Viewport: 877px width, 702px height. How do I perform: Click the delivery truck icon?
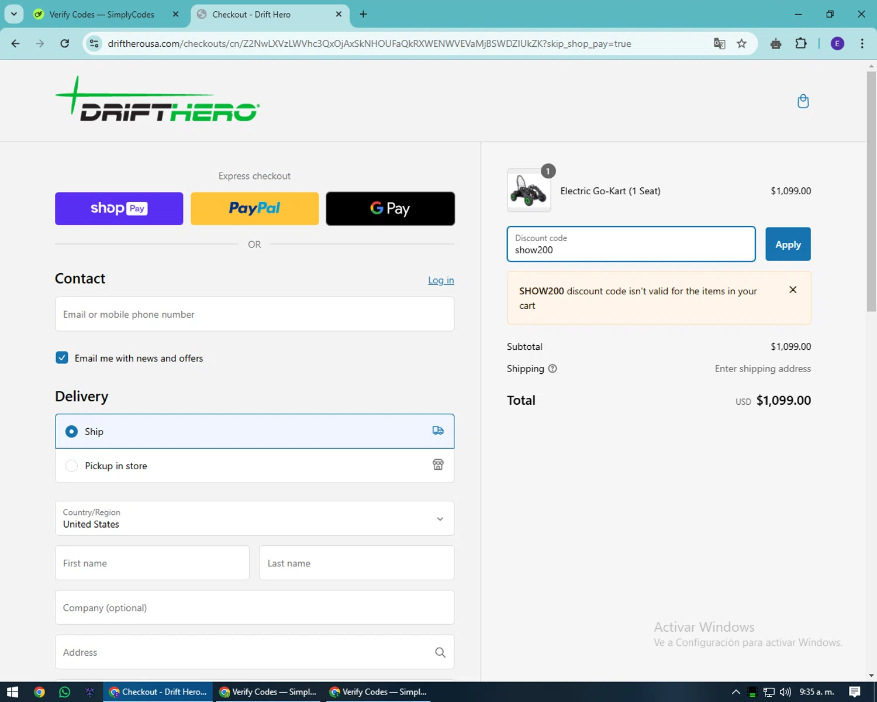click(438, 431)
